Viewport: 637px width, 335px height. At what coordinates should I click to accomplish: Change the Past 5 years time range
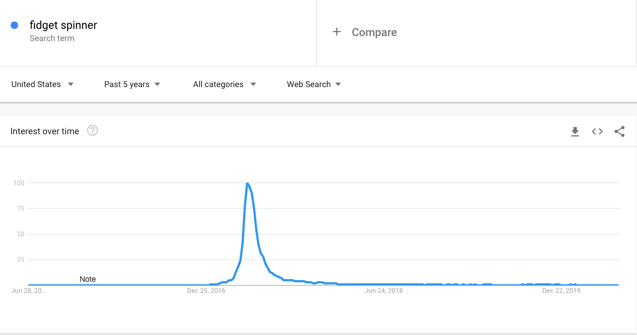point(132,84)
